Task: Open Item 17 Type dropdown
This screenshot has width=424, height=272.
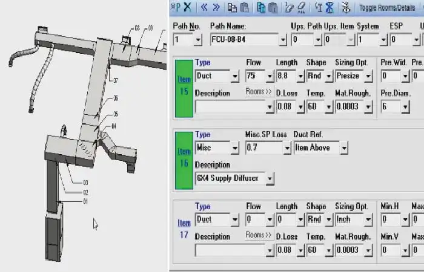Action: tap(235, 220)
